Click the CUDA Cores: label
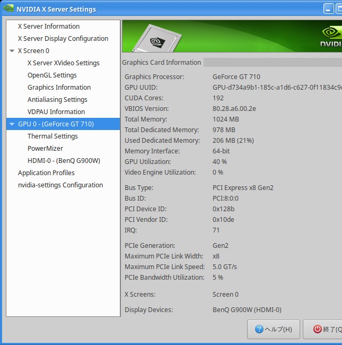 144,98
